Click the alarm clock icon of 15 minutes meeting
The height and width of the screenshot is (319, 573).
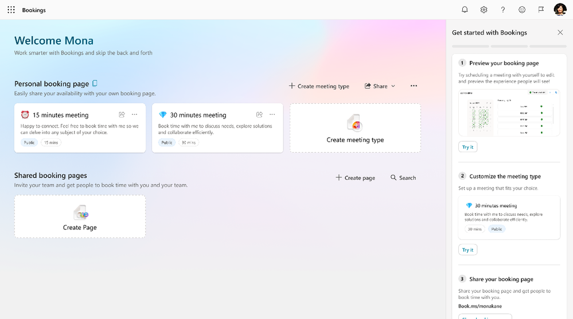25,115
